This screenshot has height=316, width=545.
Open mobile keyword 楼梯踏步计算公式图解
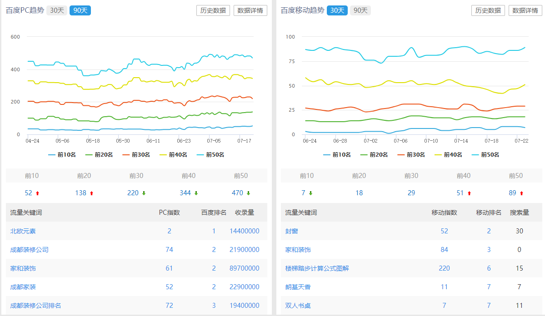(317, 268)
